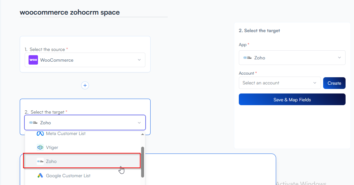354x185 pixels.
Task: Collapse the target dropdown using its chevron
Action: (x=139, y=123)
